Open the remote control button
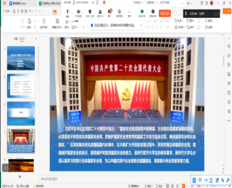Viewport: 232px width, 188px height. click(x=150, y=3)
